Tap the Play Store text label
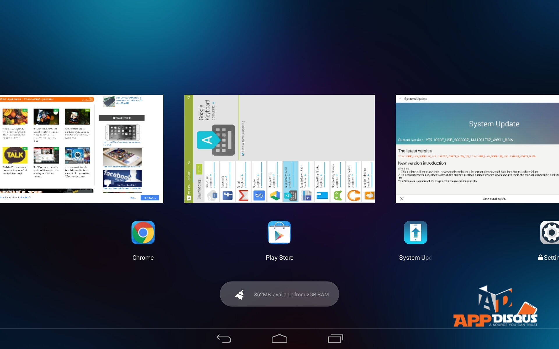This screenshot has width=559, height=349. (x=279, y=258)
